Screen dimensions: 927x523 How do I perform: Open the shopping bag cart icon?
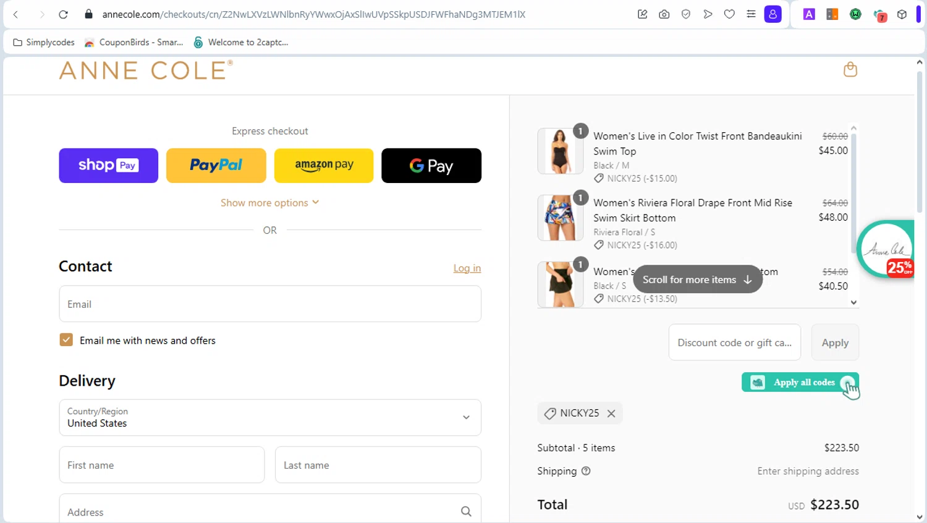(850, 69)
